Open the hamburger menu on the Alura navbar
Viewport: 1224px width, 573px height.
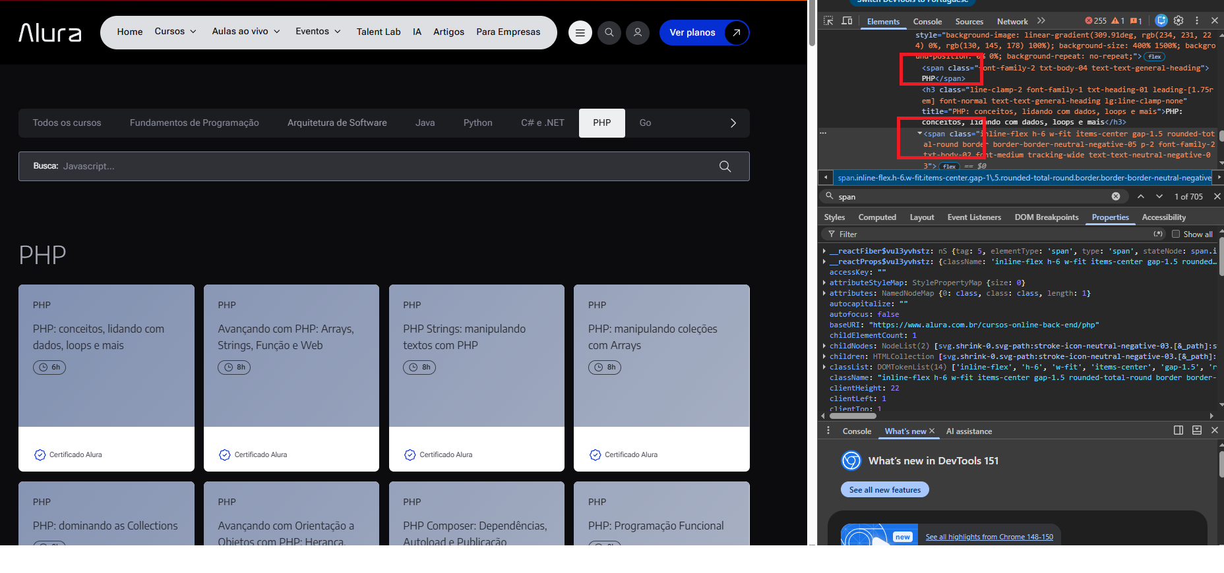[580, 32]
